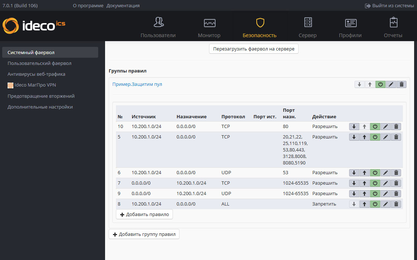Open the Пример.Защитим пул group link
The image size is (417, 260).
coord(137,84)
